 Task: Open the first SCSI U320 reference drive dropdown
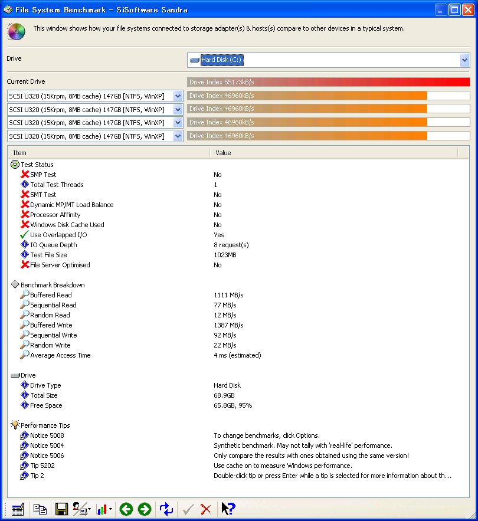click(x=178, y=96)
